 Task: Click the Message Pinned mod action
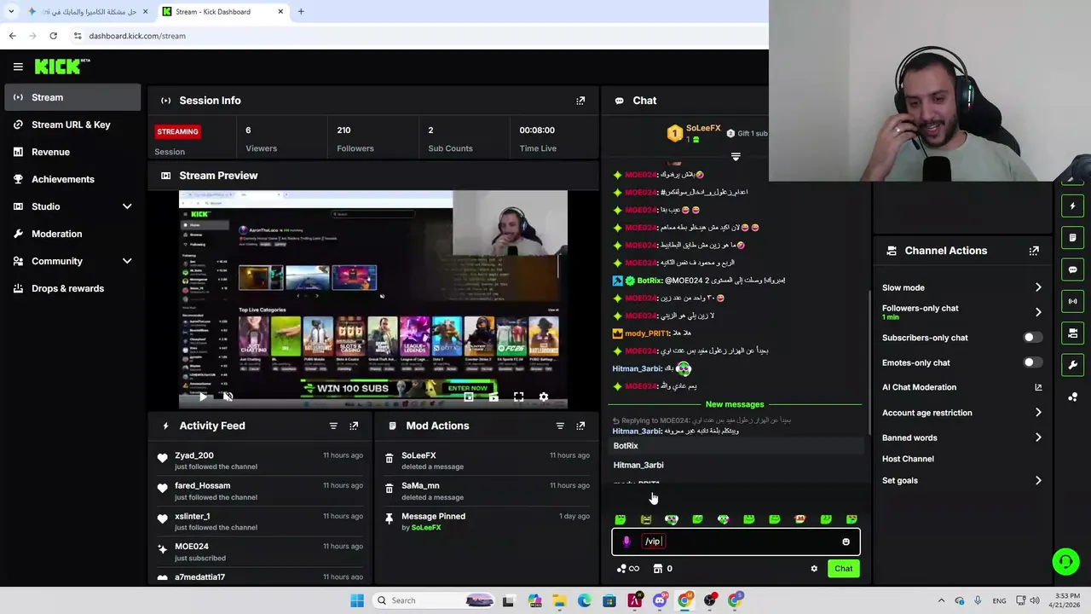click(x=487, y=521)
